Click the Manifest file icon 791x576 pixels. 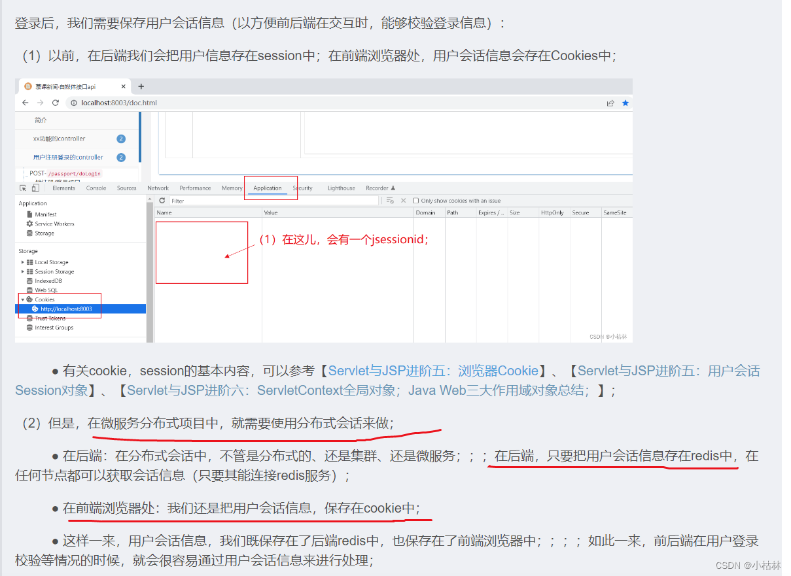point(29,214)
